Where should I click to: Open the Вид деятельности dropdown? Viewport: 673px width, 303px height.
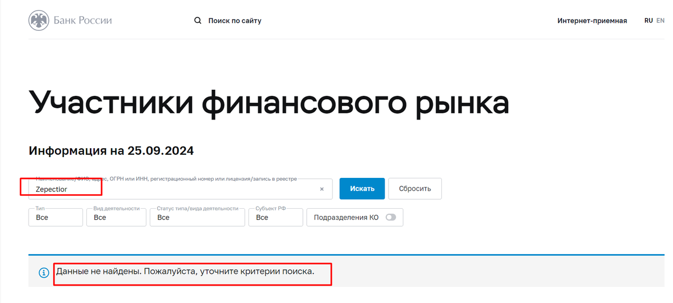[x=116, y=217]
